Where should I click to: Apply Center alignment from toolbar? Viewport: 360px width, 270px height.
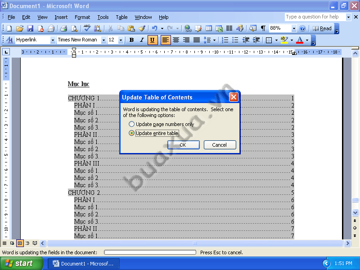pos(176,40)
